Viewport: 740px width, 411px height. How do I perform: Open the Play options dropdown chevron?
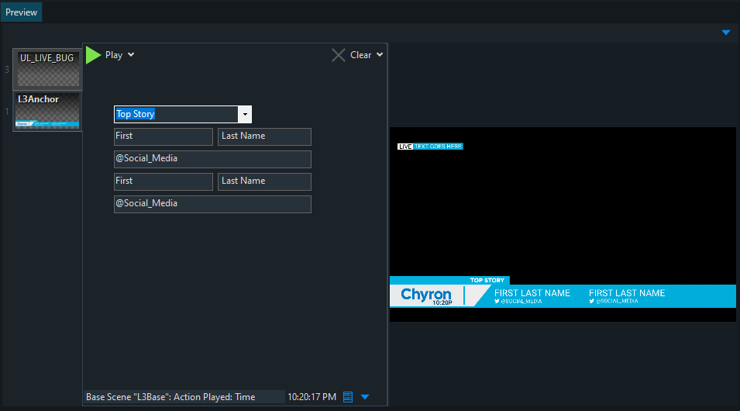point(131,55)
